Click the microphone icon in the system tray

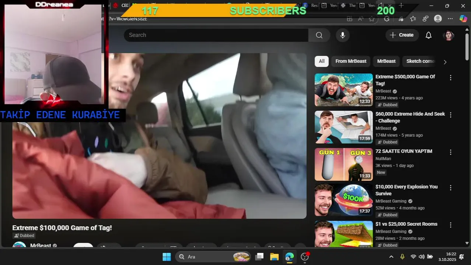tap(402, 257)
